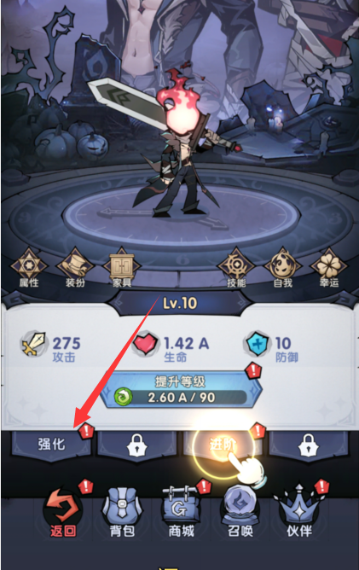
Task: Tap the rightmost locked tab
Action: tap(309, 445)
